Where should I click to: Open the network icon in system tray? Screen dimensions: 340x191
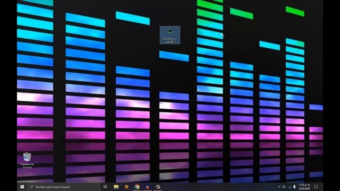pos(290,187)
